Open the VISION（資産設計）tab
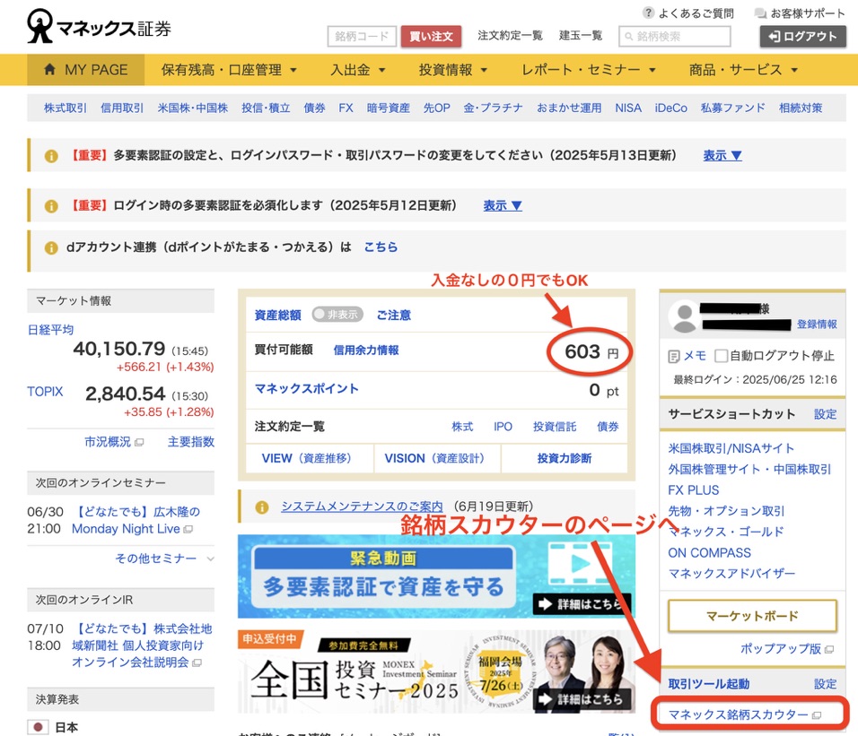The image size is (858, 736). click(437, 458)
